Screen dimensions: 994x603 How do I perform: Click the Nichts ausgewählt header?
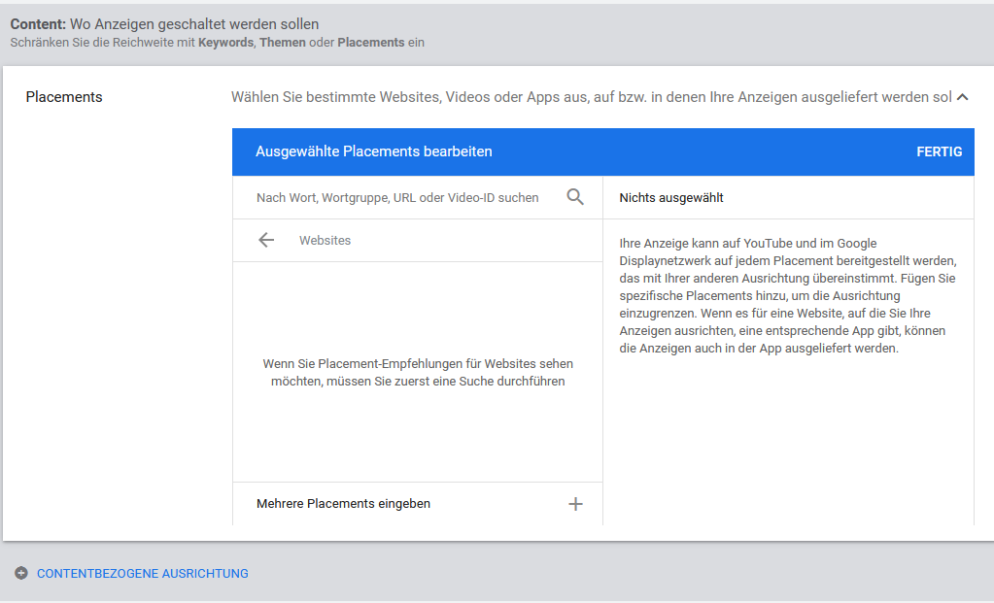(671, 197)
